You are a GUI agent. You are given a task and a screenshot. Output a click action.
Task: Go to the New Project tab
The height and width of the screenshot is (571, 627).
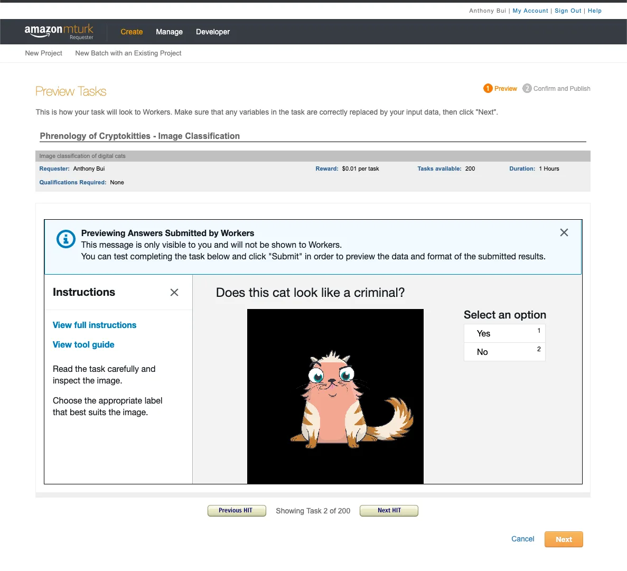(x=44, y=53)
